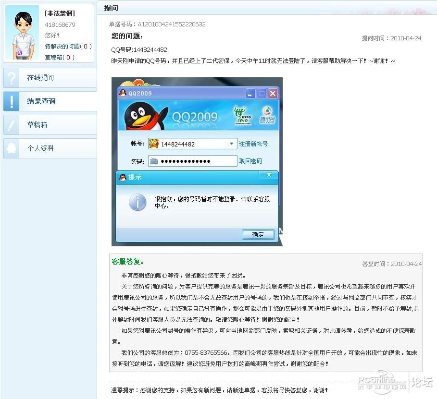Click the account avatar icon in 帐号 field
Viewport: 437px width, 399px height.
(153, 144)
